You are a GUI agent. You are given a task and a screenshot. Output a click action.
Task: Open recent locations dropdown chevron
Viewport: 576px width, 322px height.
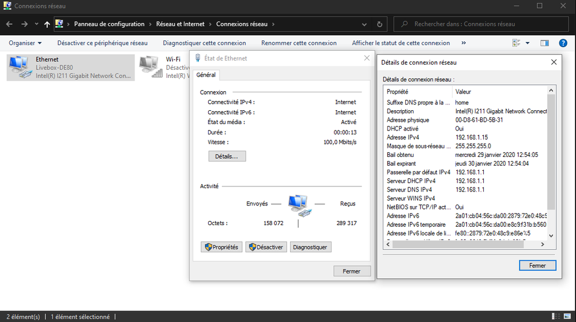[36, 24]
